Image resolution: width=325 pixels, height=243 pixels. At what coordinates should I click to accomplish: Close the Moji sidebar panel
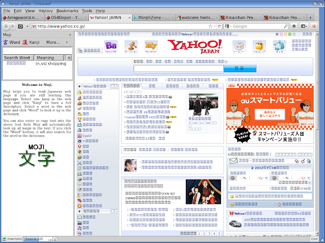point(70,35)
